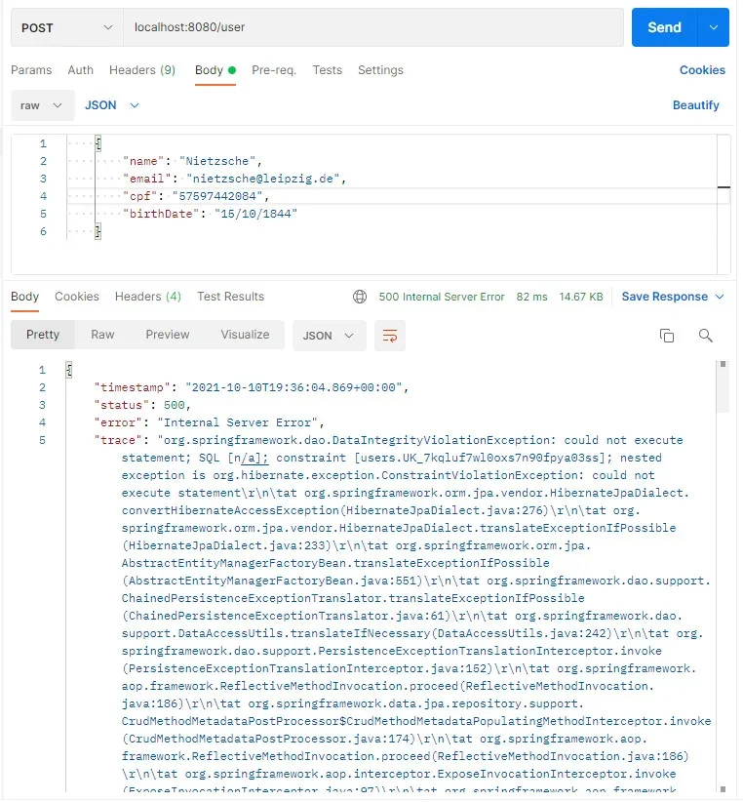Click the "cpf": "57597442084" line

click(x=196, y=196)
